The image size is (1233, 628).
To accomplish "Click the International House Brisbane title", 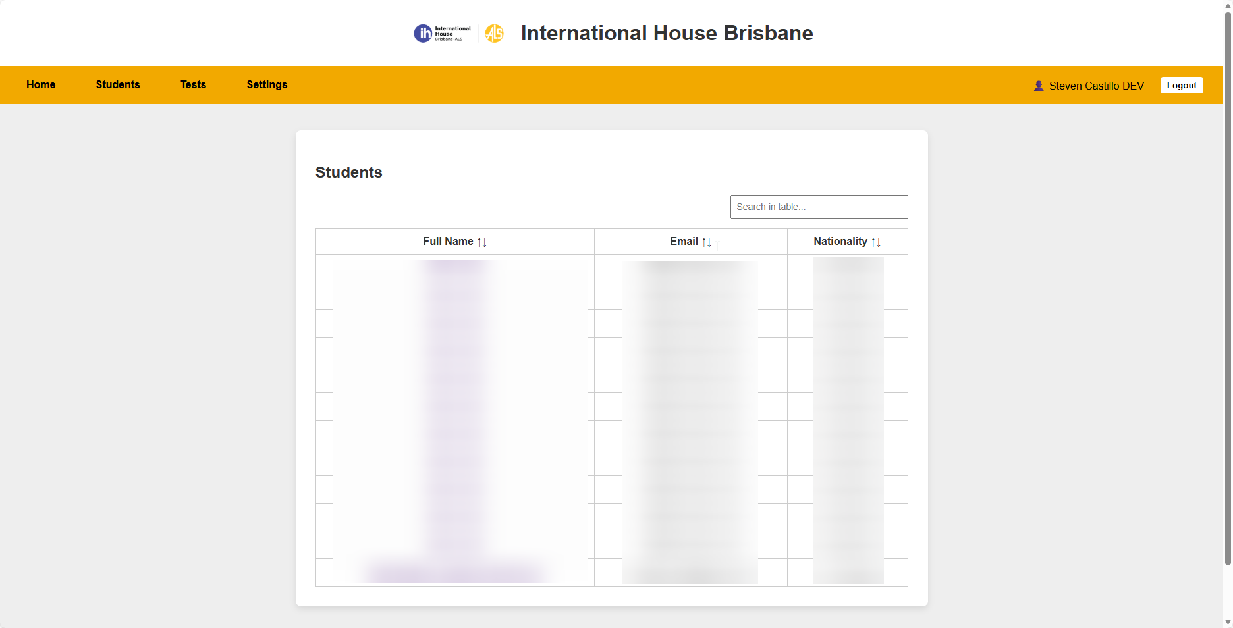I will [667, 33].
